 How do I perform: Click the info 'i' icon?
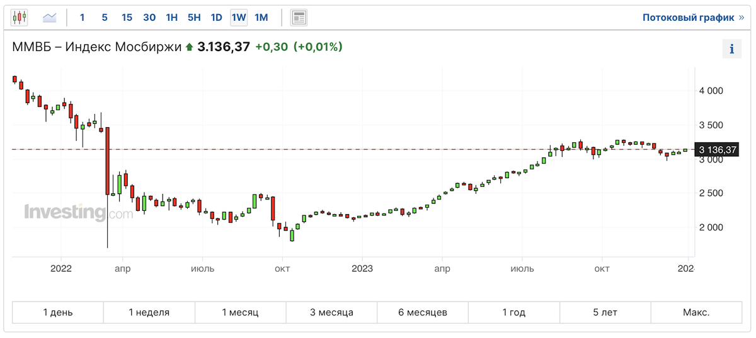731,49
